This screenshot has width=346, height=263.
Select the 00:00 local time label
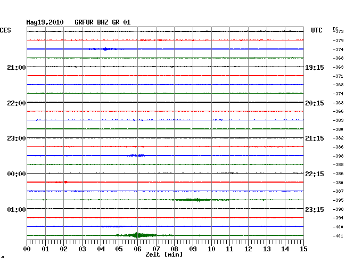(x=17, y=174)
